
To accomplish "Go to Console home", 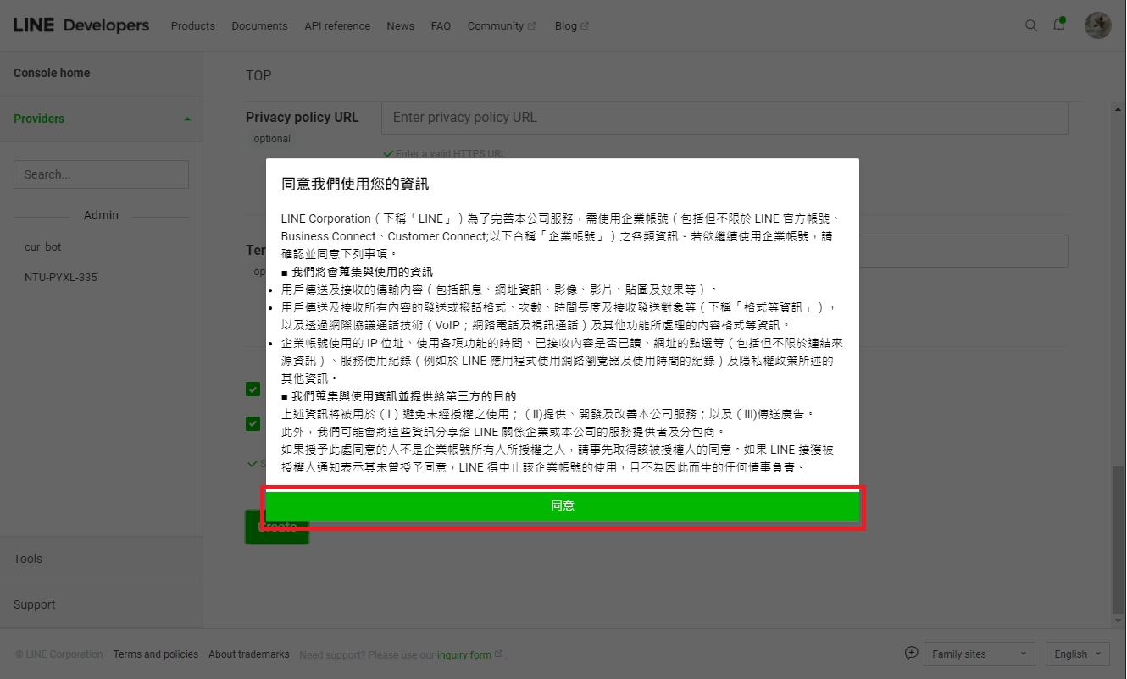I will click(x=52, y=73).
